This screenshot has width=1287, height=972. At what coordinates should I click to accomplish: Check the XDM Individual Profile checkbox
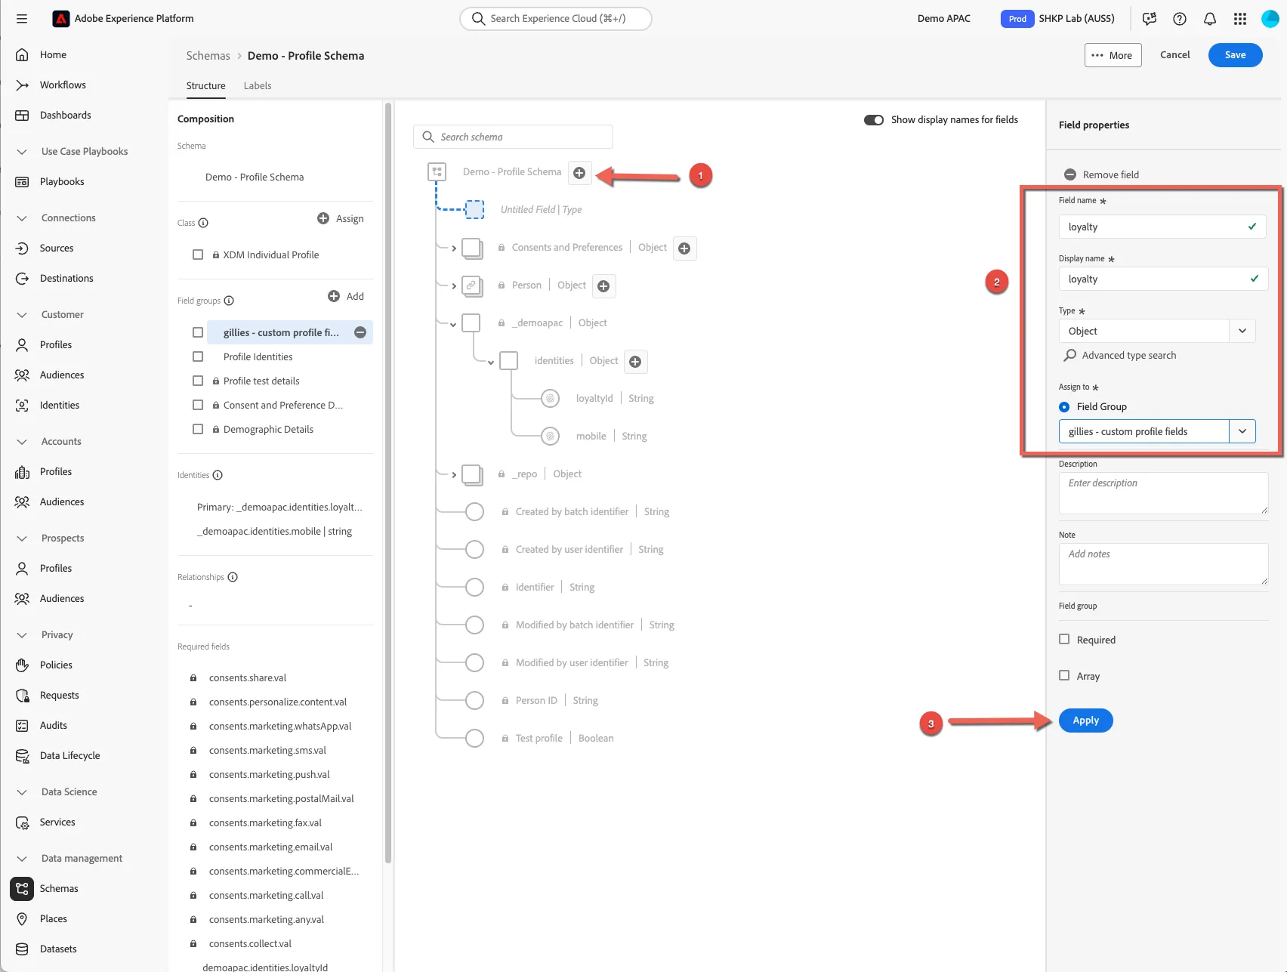click(x=198, y=255)
